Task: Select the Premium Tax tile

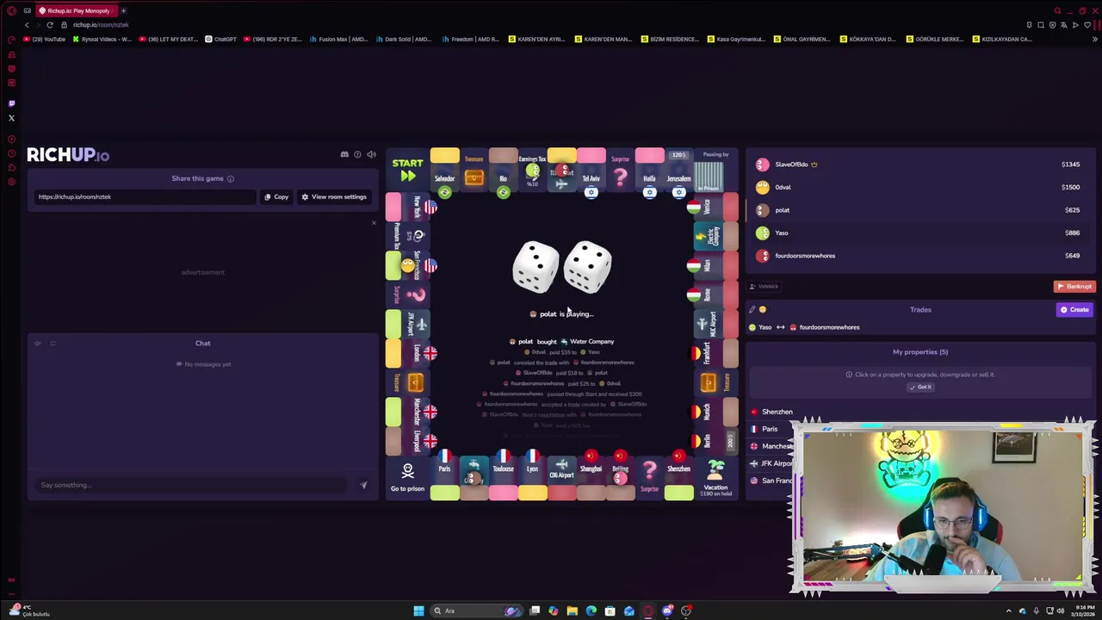Action: pos(407,235)
